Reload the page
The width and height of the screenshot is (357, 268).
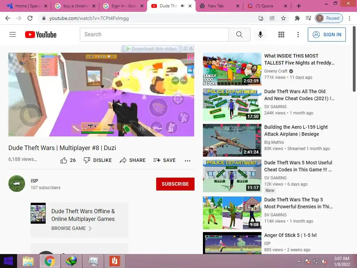[x=30, y=18]
